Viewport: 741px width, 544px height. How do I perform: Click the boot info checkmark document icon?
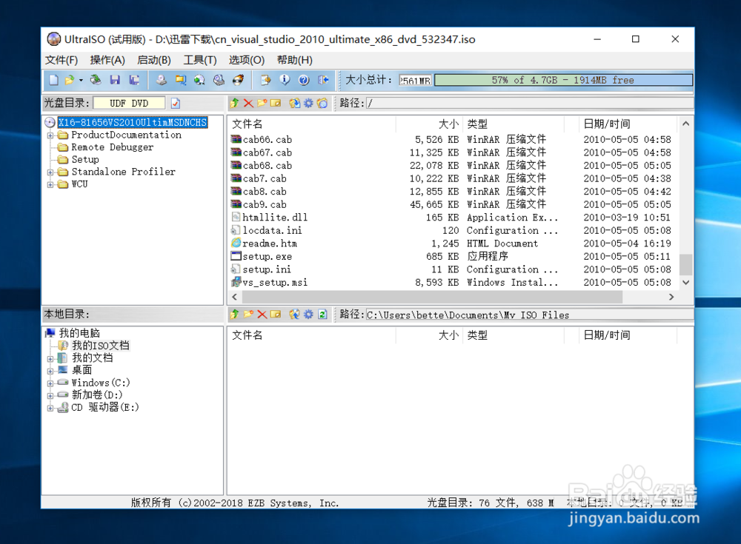pyautogui.click(x=176, y=103)
